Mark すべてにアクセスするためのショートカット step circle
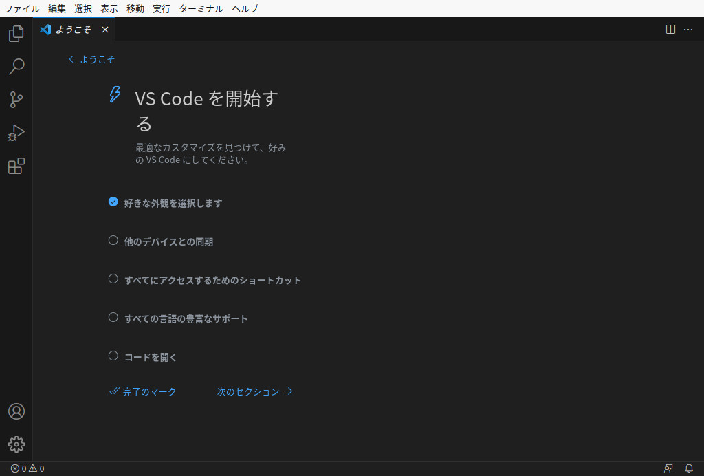 pos(113,279)
